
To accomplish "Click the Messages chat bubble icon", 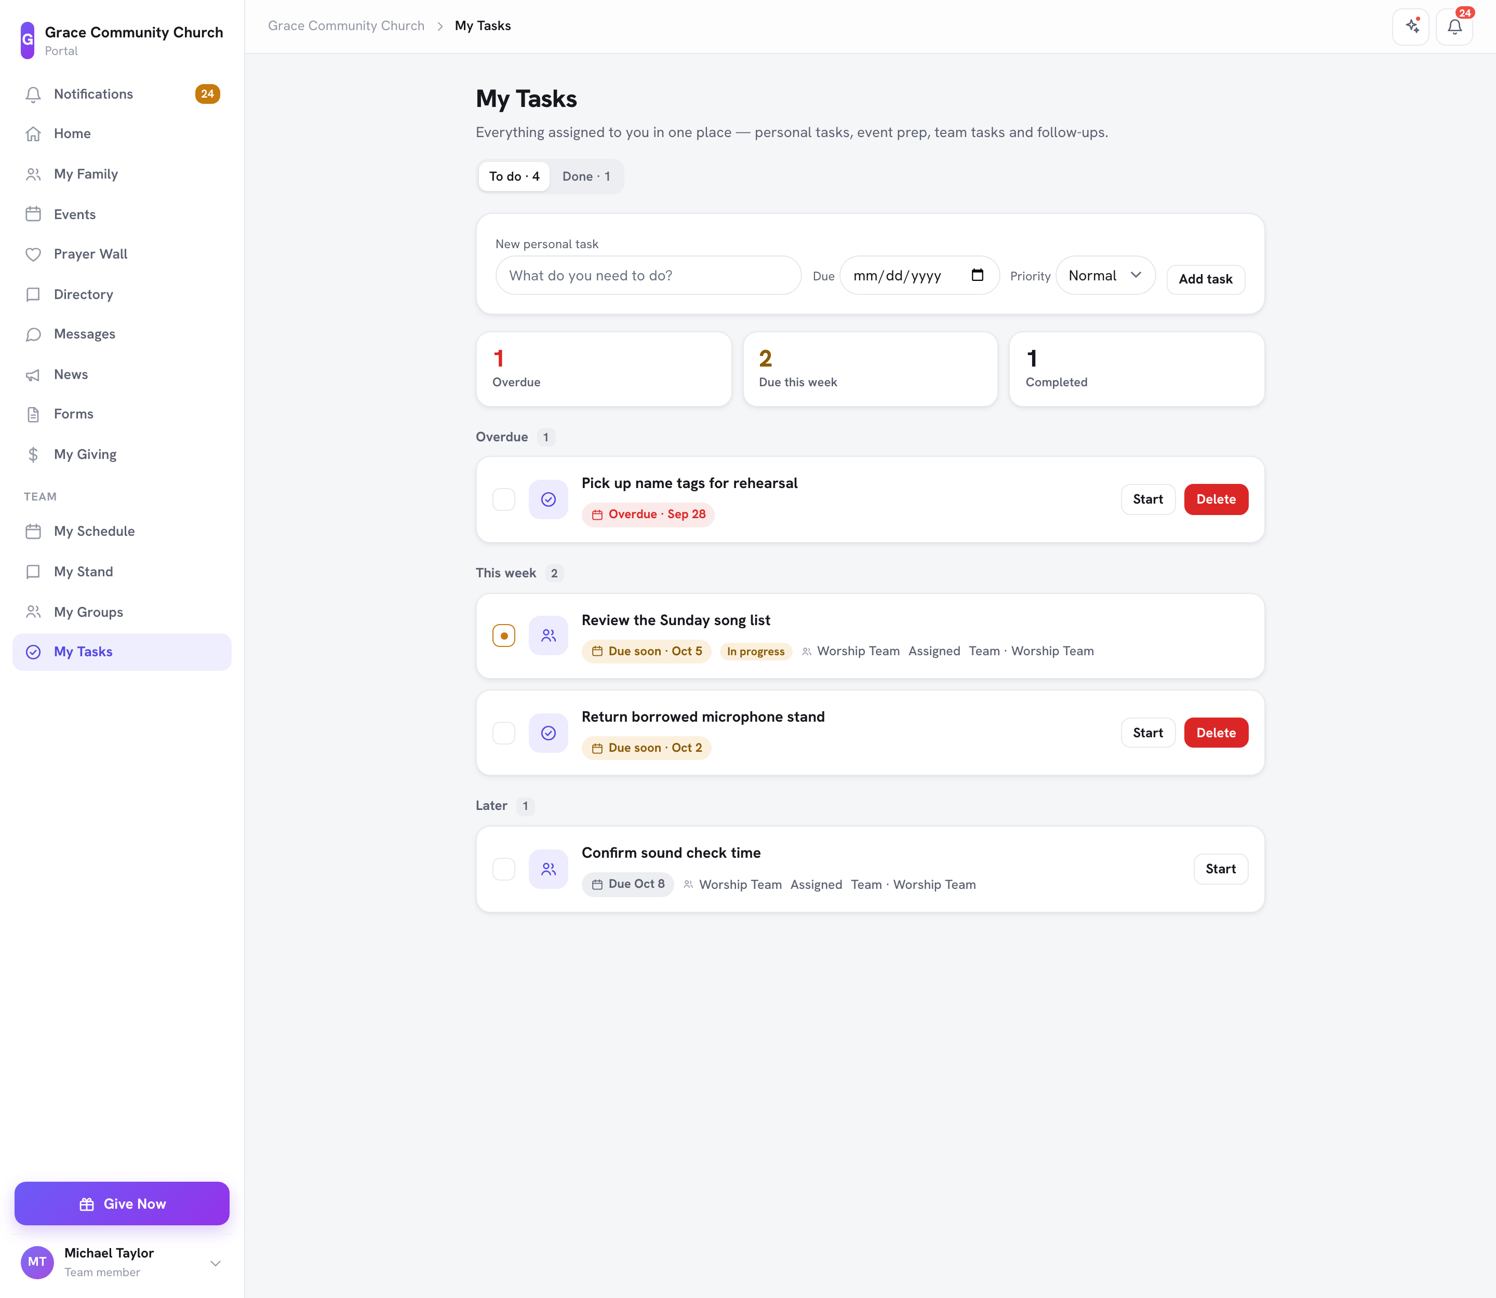I will [x=33, y=334].
